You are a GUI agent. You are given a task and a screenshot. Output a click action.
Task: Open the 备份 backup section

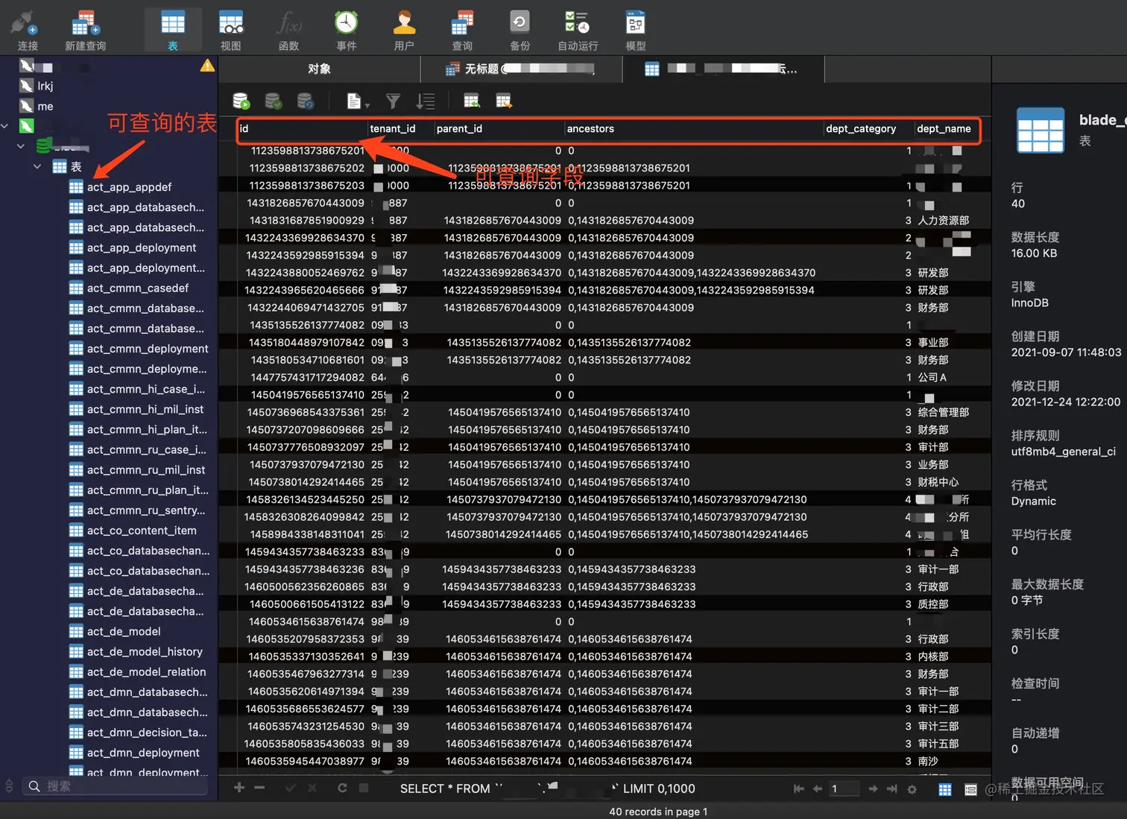[520, 30]
